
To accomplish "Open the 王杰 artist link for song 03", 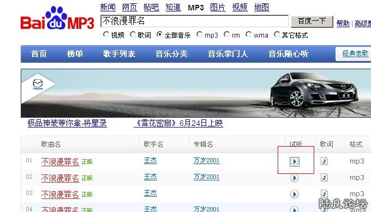I will [151, 193].
